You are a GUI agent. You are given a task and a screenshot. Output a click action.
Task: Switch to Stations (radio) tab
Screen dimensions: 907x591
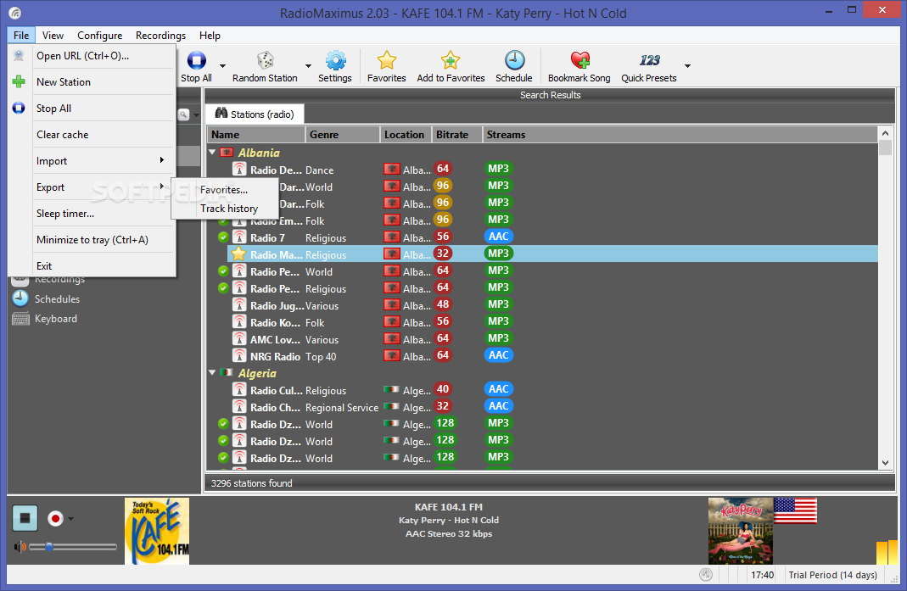click(255, 114)
